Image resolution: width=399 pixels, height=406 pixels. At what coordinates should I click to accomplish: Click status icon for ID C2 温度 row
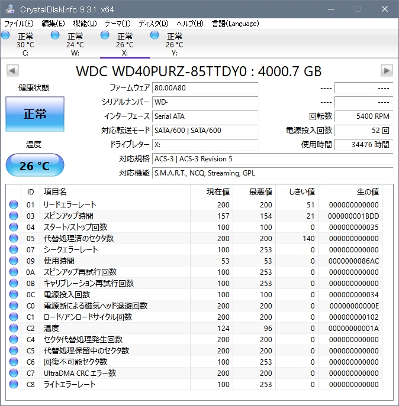coord(14,328)
